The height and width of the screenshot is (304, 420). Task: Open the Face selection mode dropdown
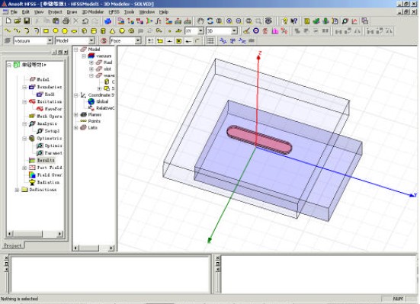tap(138, 40)
